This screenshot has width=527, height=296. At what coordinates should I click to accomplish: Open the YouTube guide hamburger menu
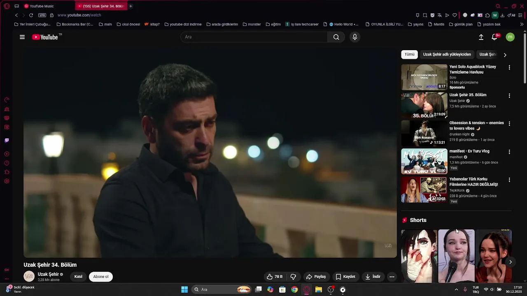click(x=22, y=37)
